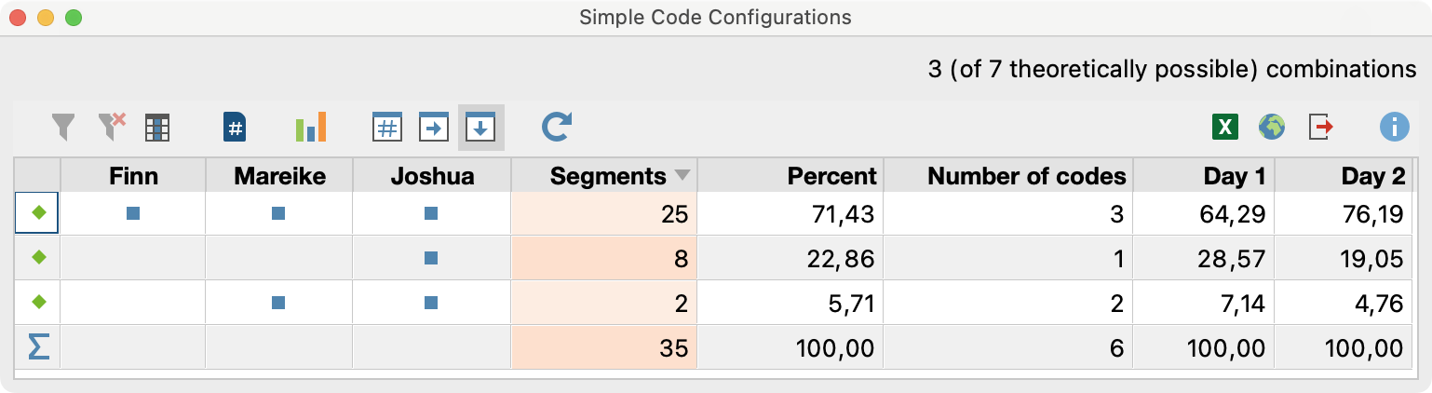Open the column selection table icon

[x=157, y=128]
